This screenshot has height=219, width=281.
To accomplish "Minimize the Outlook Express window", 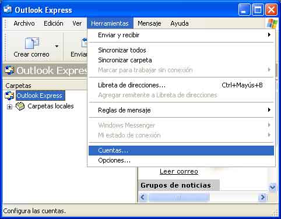I will [244, 10].
